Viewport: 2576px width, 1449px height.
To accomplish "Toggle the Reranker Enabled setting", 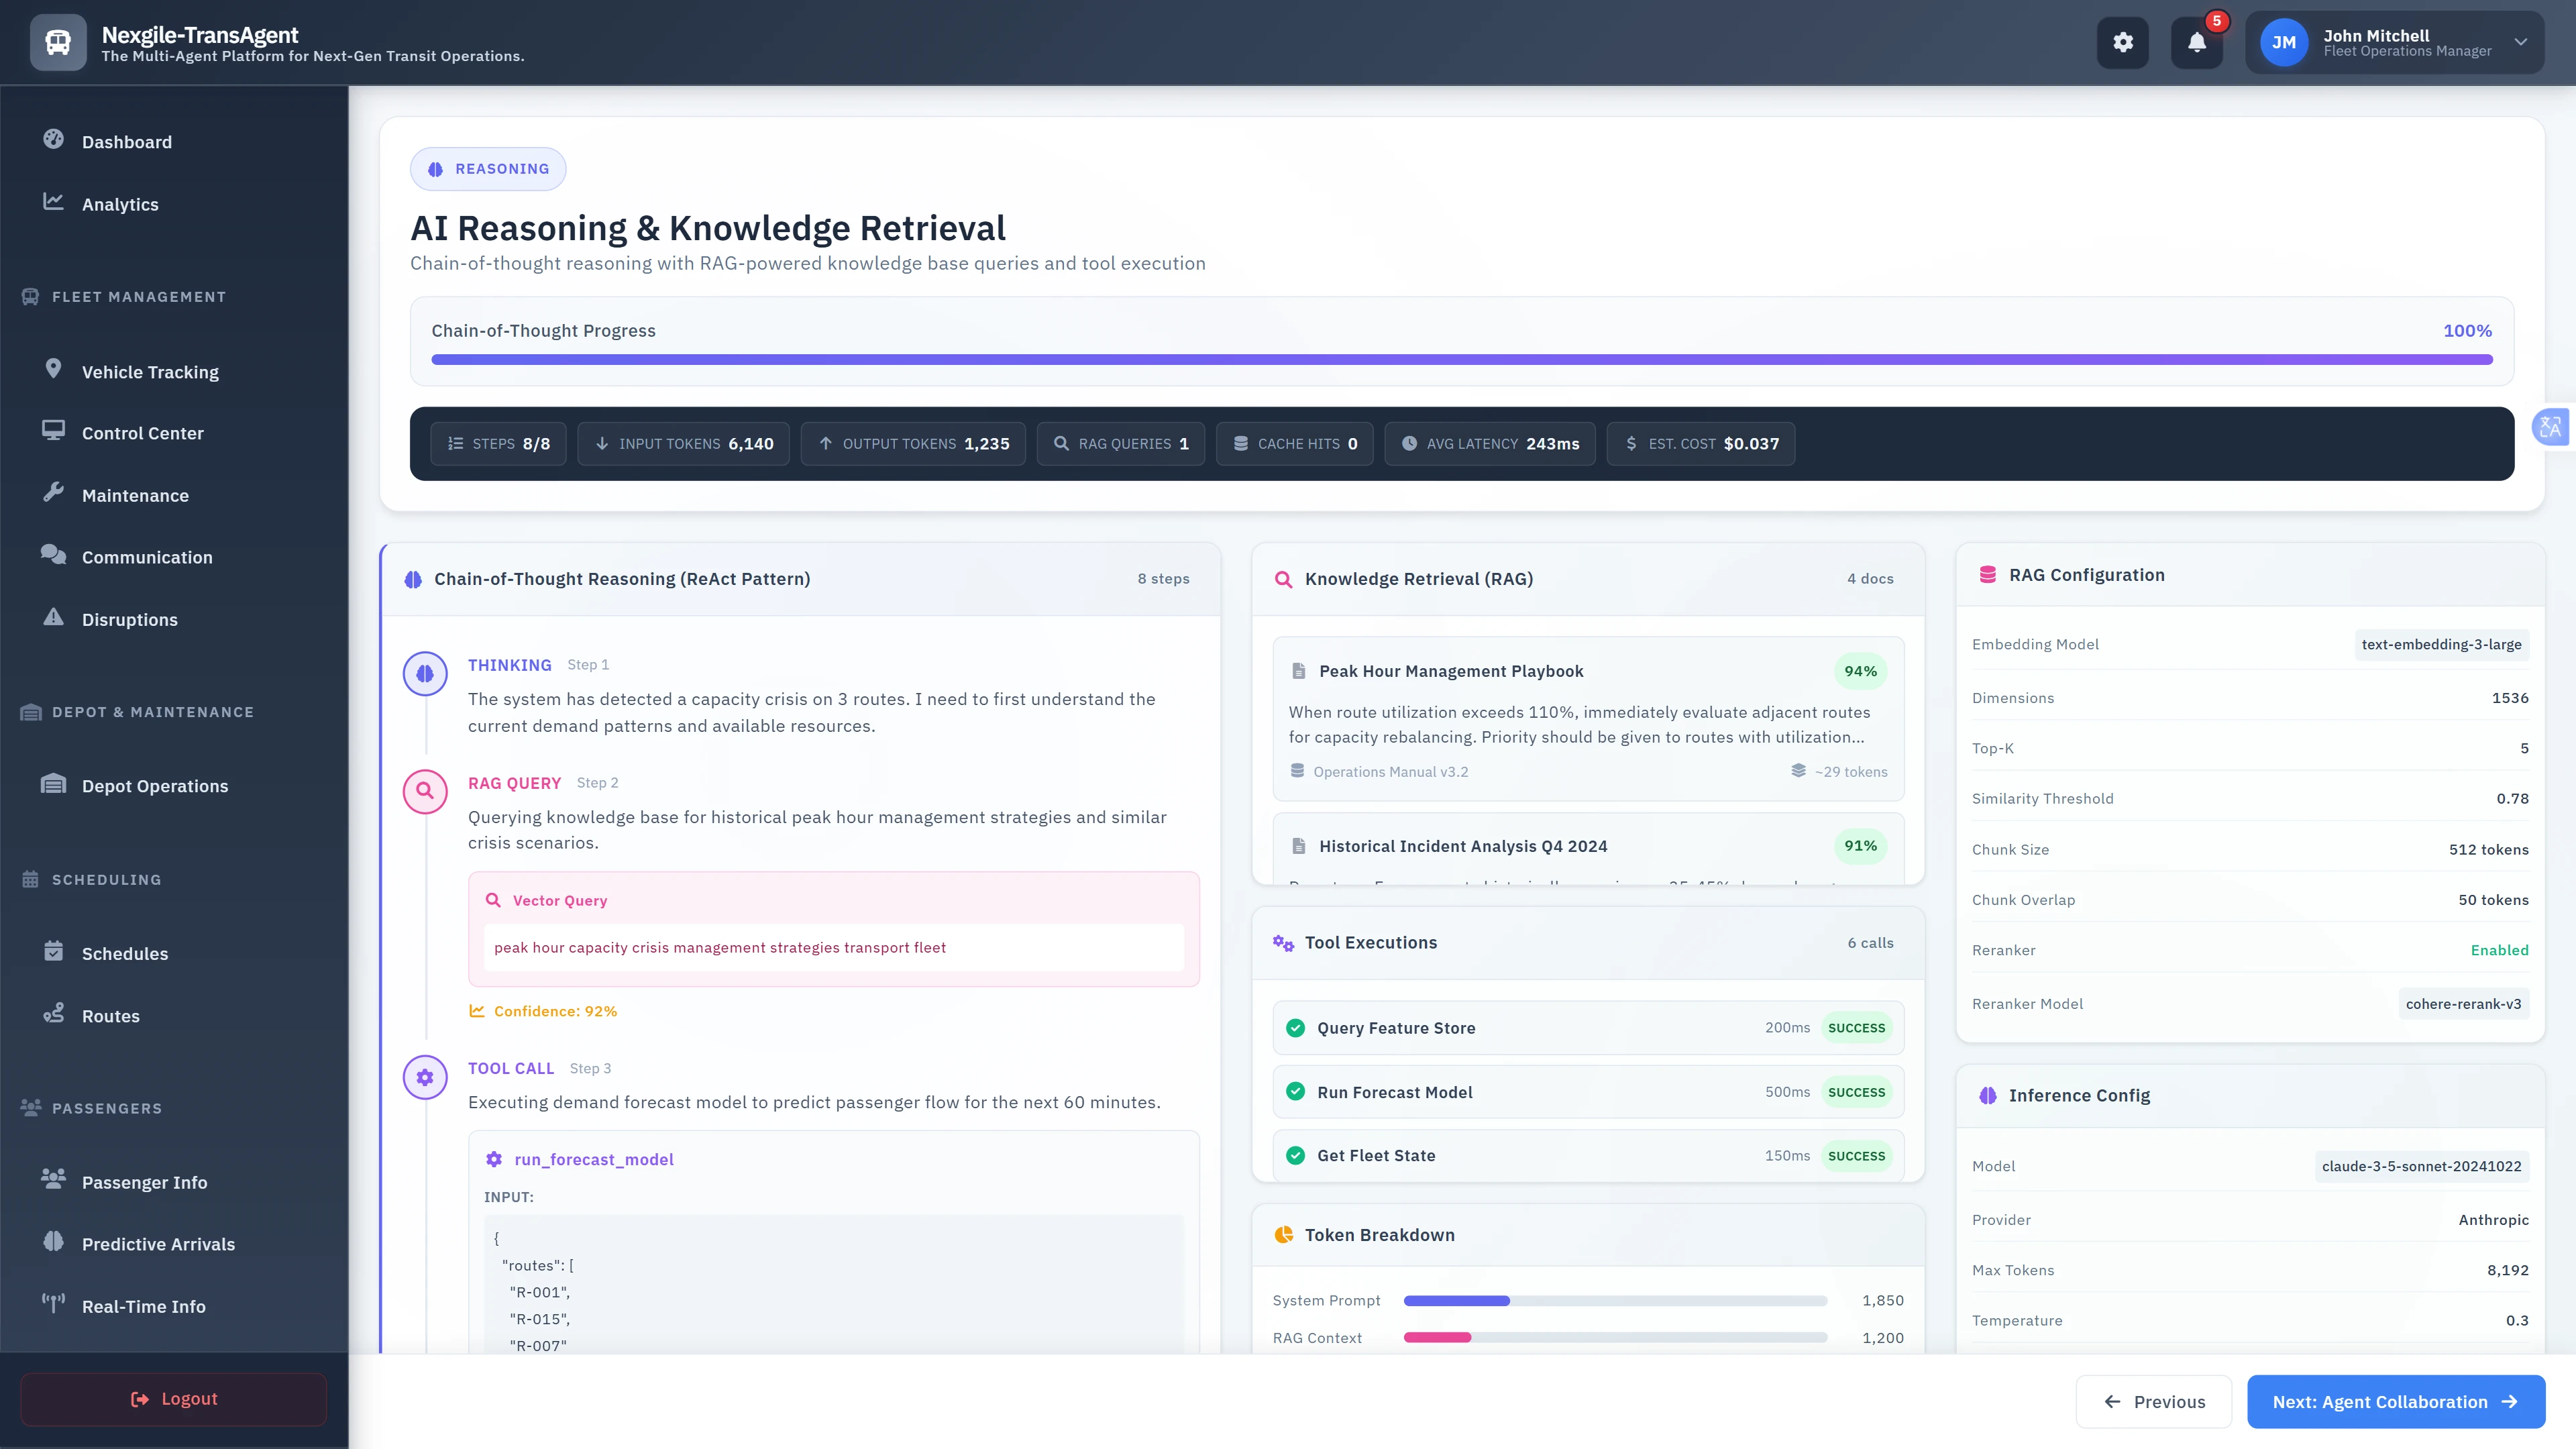I will click(x=2499, y=950).
